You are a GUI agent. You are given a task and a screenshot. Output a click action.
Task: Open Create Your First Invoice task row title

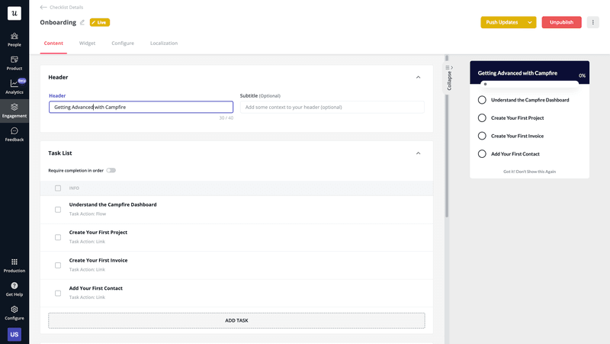click(98, 260)
